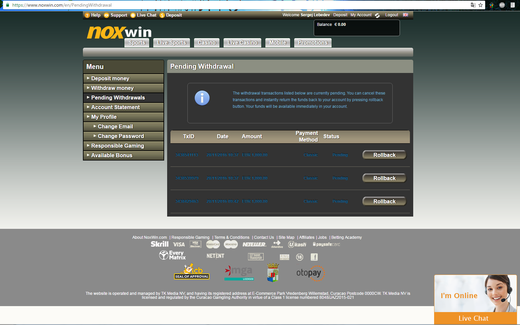Open Pending Withdrawals menu item
The height and width of the screenshot is (325, 520).
[x=124, y=98]
